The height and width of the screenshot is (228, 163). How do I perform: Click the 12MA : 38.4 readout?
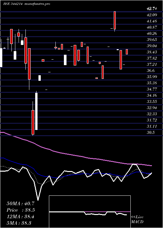pyautogui.click(x=20, y=217)
